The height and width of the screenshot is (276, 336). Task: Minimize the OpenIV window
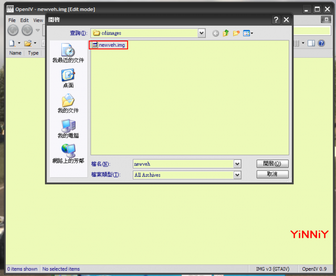(307, 9)
